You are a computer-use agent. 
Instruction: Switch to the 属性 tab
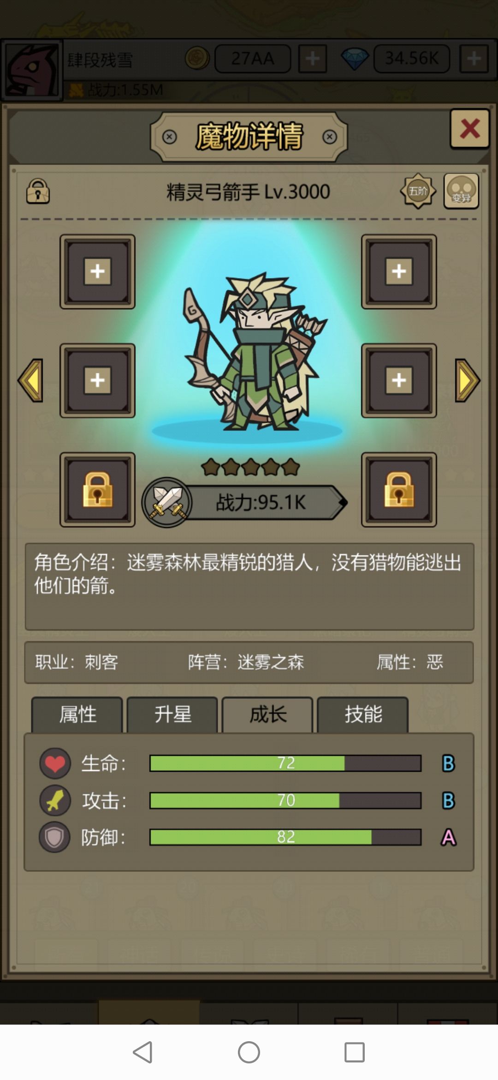(77, 714)
